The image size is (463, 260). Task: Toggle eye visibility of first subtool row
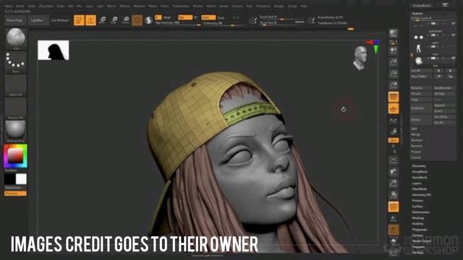[x=454, y=24]
